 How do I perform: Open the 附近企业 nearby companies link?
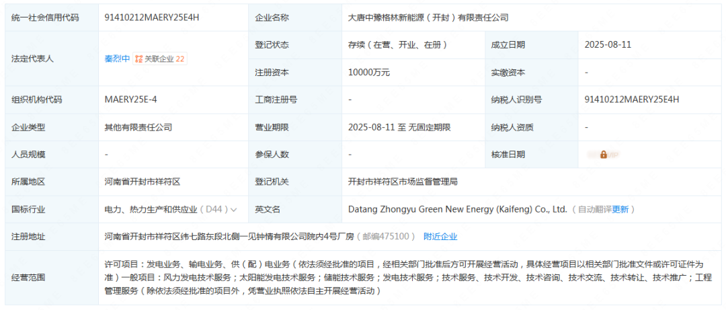point(440,237)
